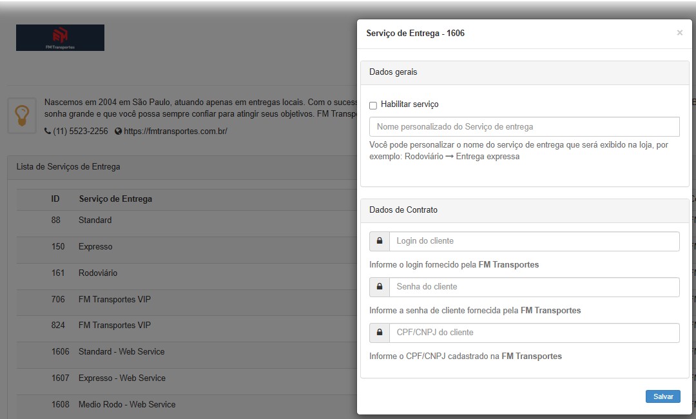Close the Serviço de Entrega dialog
Screen dimensions: 696x419
[x=679, y=33]
